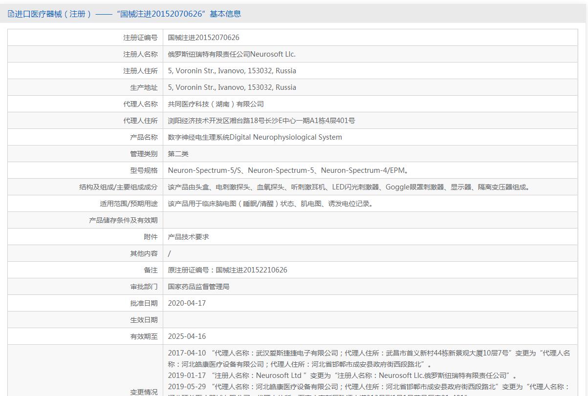Click the header title containing 国械注进20152070626 基本信息

[128, 14]
